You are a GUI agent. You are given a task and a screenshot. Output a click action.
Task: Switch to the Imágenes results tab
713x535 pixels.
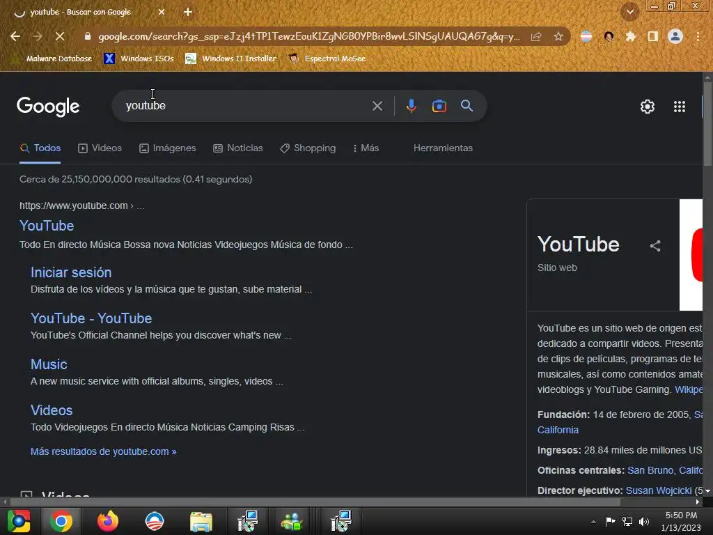click(167, 148)
